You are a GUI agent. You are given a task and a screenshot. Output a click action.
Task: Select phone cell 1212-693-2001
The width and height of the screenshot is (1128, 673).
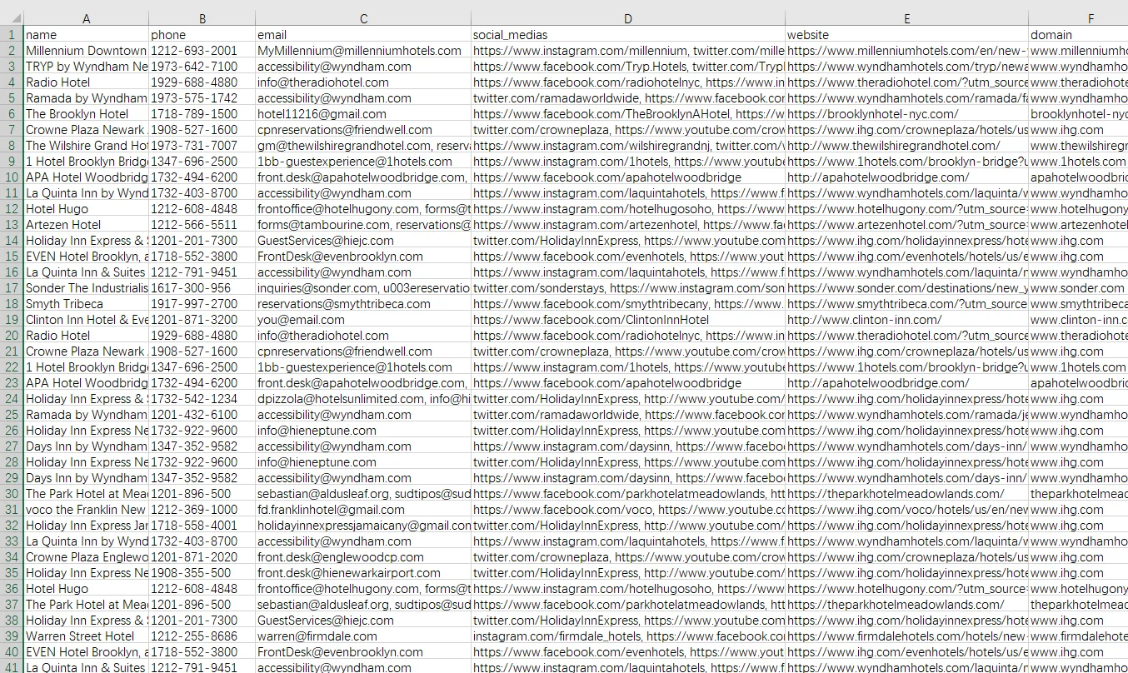click(x=202, y=51)
